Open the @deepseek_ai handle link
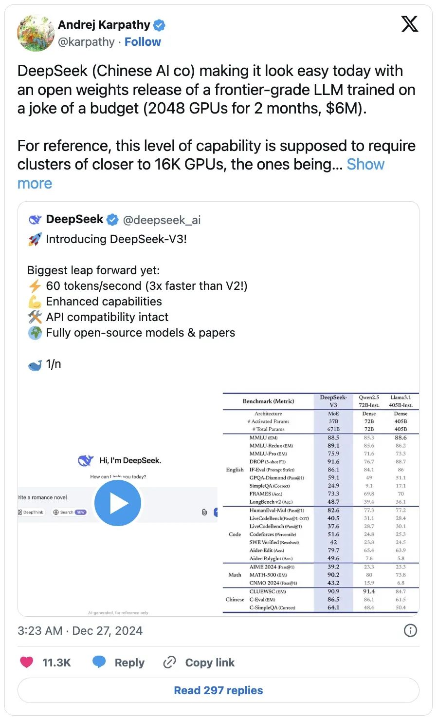The width and height of the screenshot is (437, 721). tap(162, 220)
